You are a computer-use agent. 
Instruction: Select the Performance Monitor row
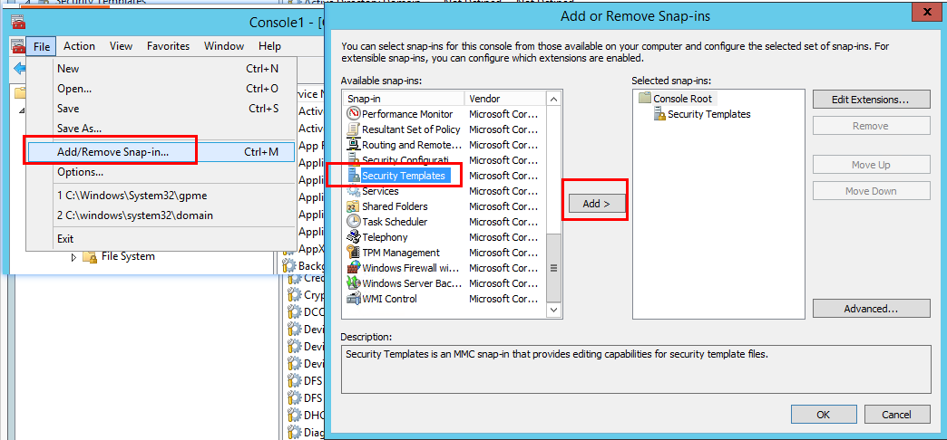pyautogui.click(x=444, y=113)
